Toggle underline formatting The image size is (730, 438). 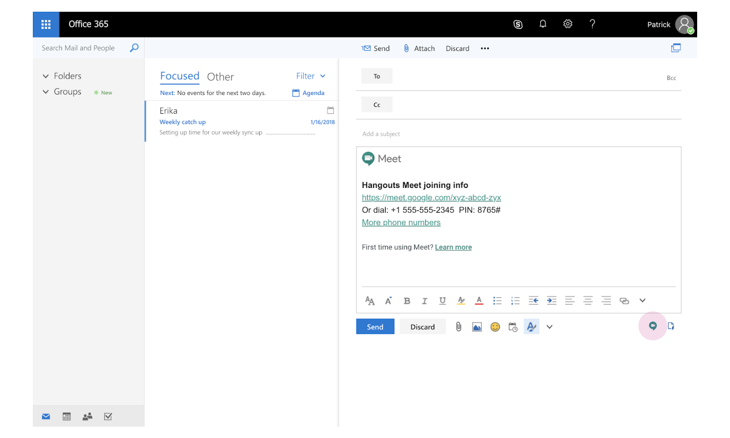[443, 301]
